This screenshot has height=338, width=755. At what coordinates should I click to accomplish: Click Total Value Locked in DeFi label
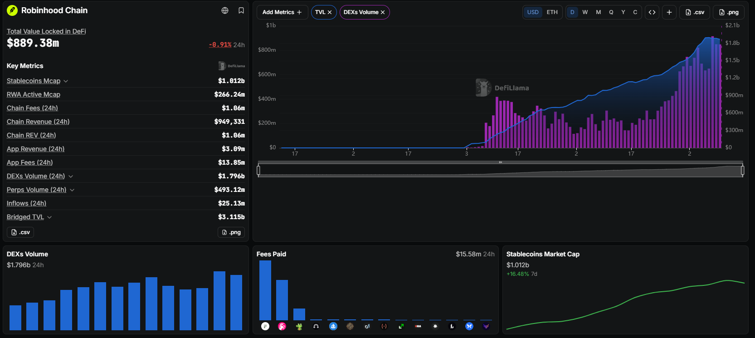pos(46,31)
